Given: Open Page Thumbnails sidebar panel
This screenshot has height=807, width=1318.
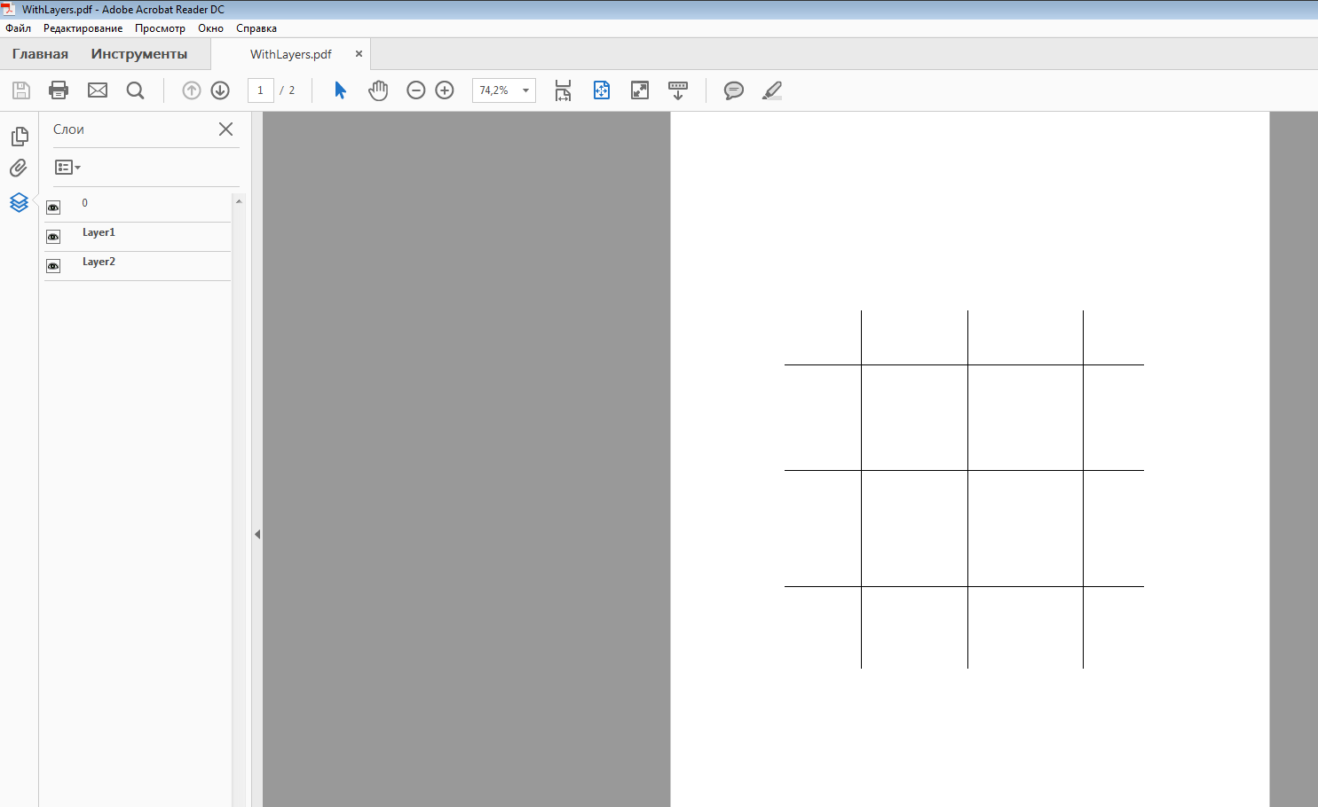Looking at the screenshot, I should [x=20, y=137].
